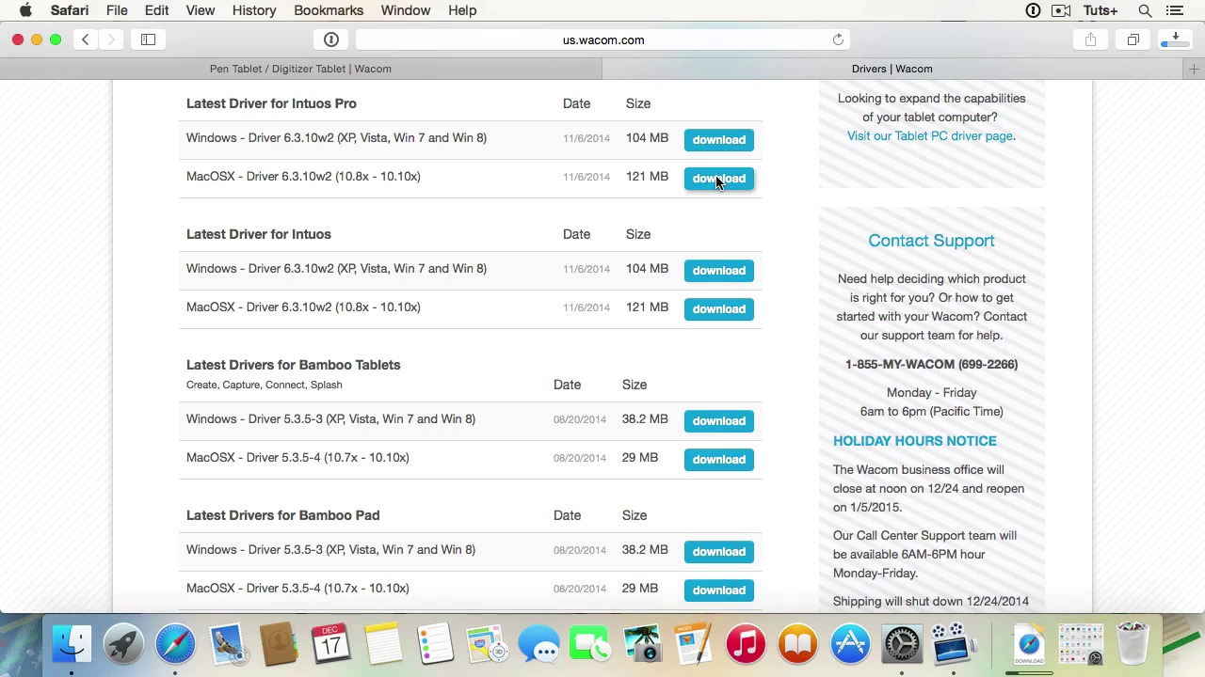Download Intuos Pro MacOSX driver 6.3.10w2
This screenshot has height=677, width=1205.
pyautogui.click(x=719, y=179)
